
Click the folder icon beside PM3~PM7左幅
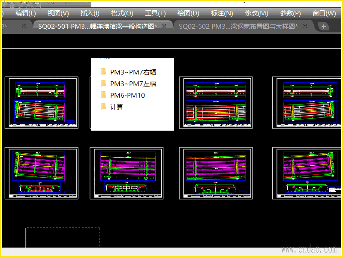(103, 83)
